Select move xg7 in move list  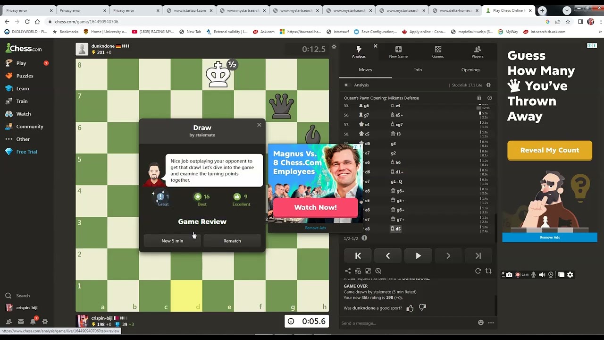pos(396,125)
